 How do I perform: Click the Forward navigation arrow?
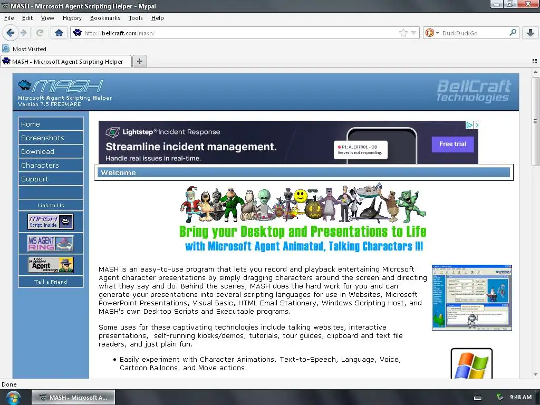click(23, 33)
